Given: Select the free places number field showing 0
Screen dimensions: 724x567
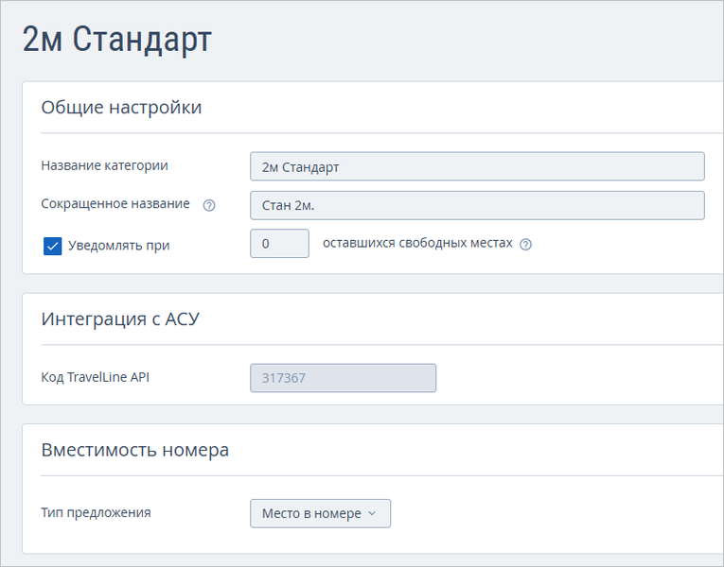Looking at the screenshot, I should [x=279, y=244].
